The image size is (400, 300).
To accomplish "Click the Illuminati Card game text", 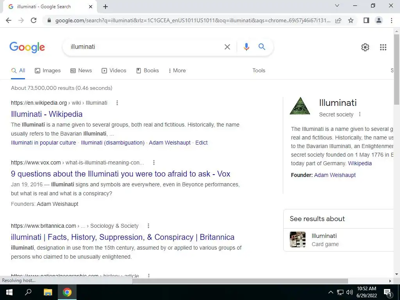I will point(325,240).
